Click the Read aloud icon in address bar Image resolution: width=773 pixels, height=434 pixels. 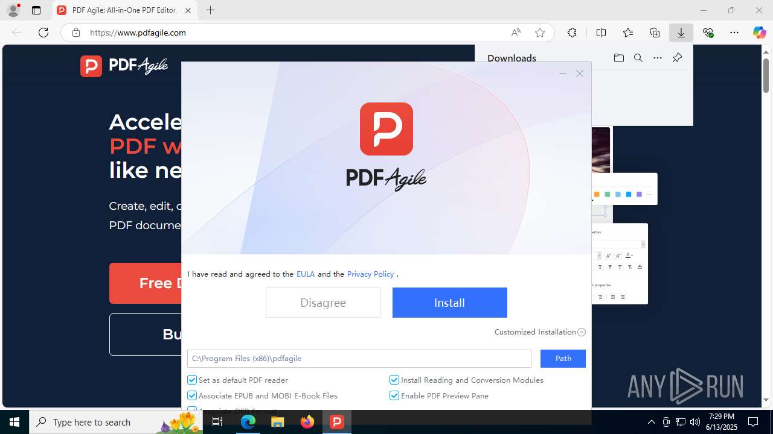(x=516, y=33)
